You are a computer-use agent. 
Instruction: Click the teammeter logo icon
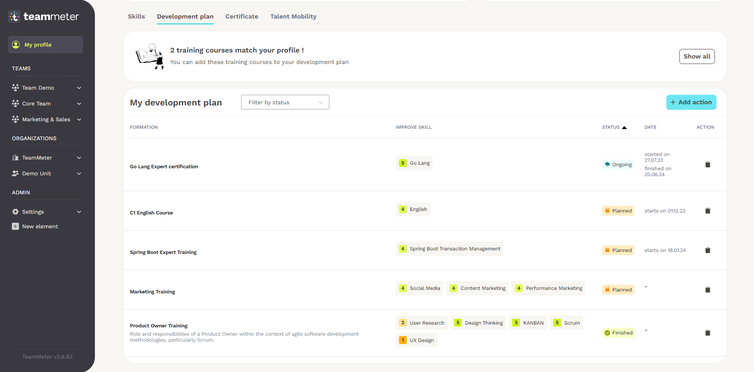[14, 17]
